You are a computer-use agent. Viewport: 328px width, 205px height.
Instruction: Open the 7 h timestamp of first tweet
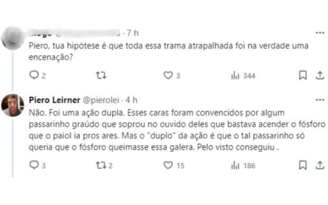[x=133, y=33]
